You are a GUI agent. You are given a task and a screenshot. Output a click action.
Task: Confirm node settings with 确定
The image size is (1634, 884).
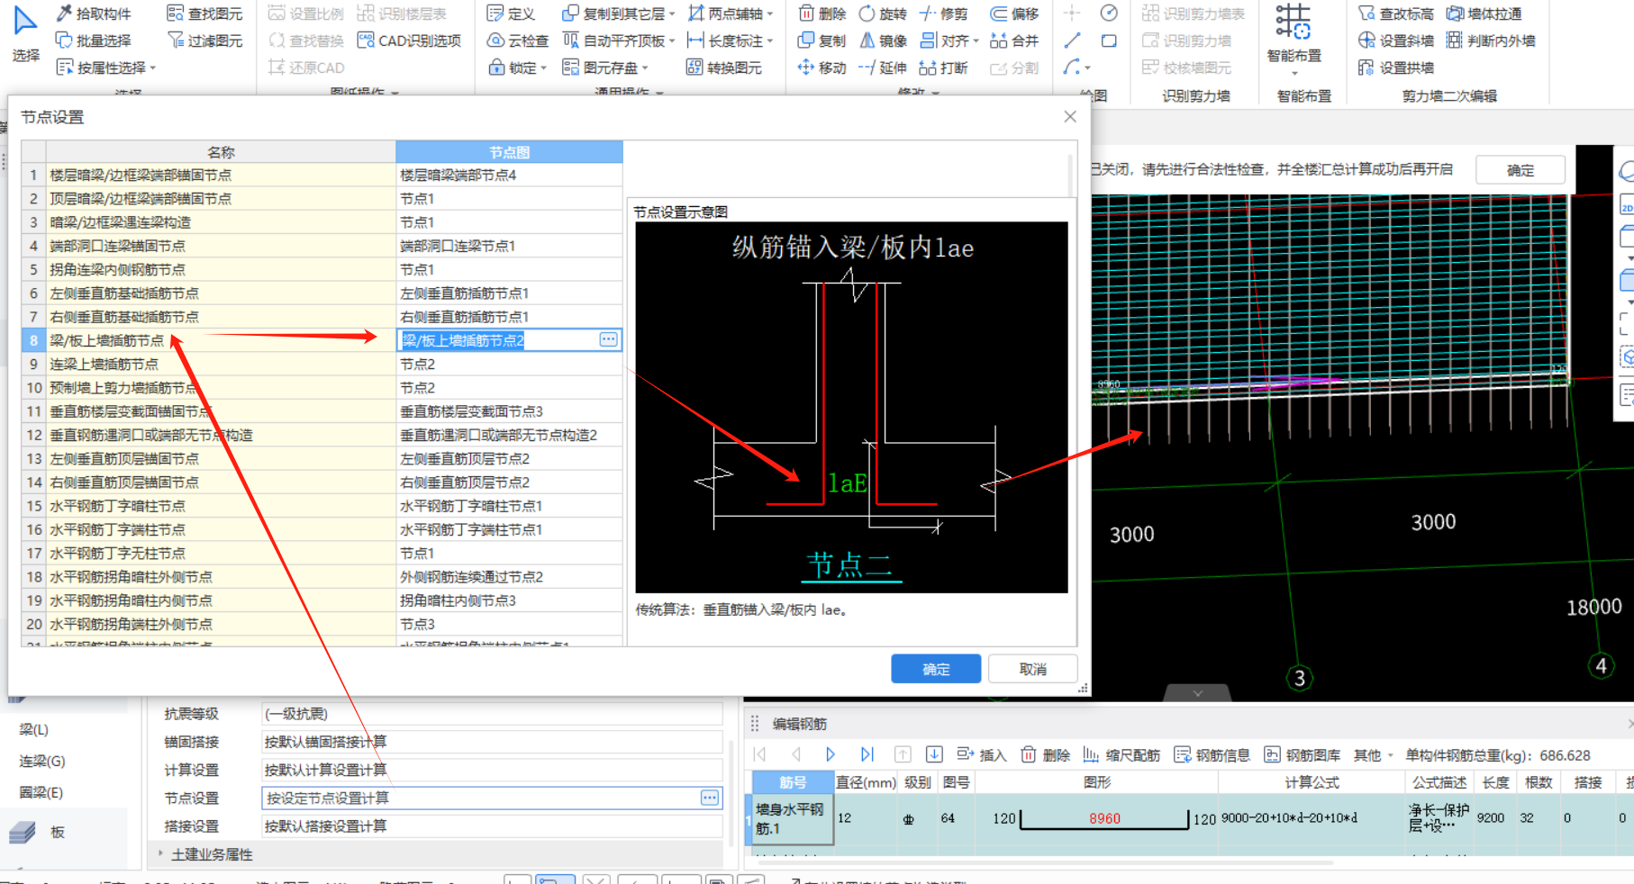[936, 669]
